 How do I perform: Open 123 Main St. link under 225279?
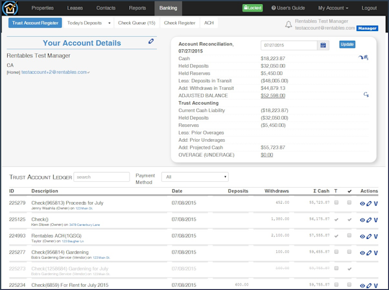tap(84, 208)
